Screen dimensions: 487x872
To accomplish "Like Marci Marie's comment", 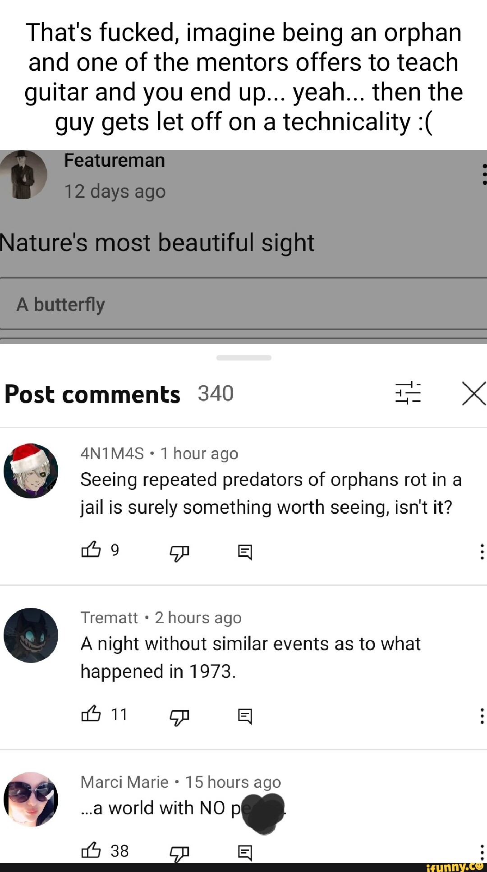I will tap(91, 850).
